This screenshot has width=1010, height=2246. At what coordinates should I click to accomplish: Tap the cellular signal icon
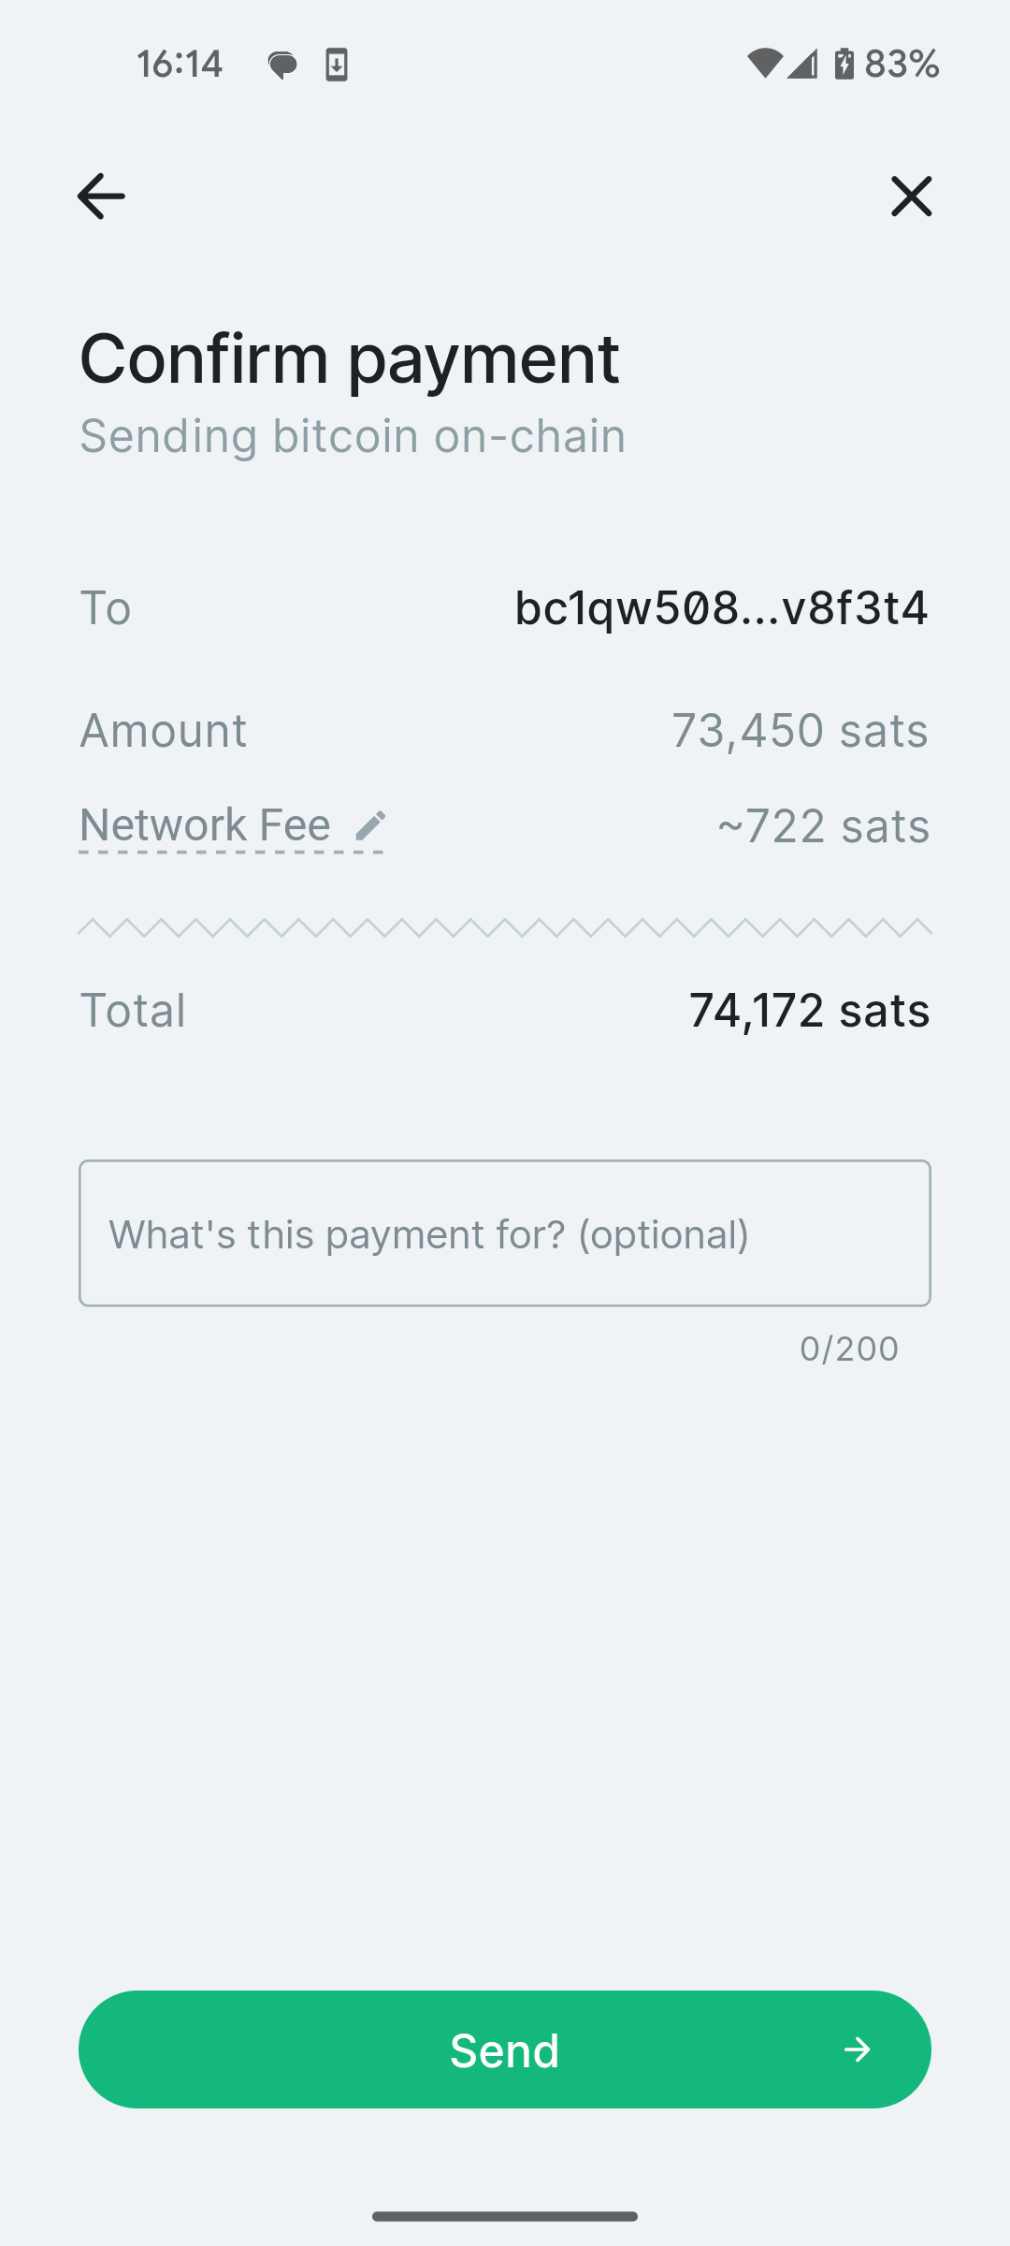point(802,64)
